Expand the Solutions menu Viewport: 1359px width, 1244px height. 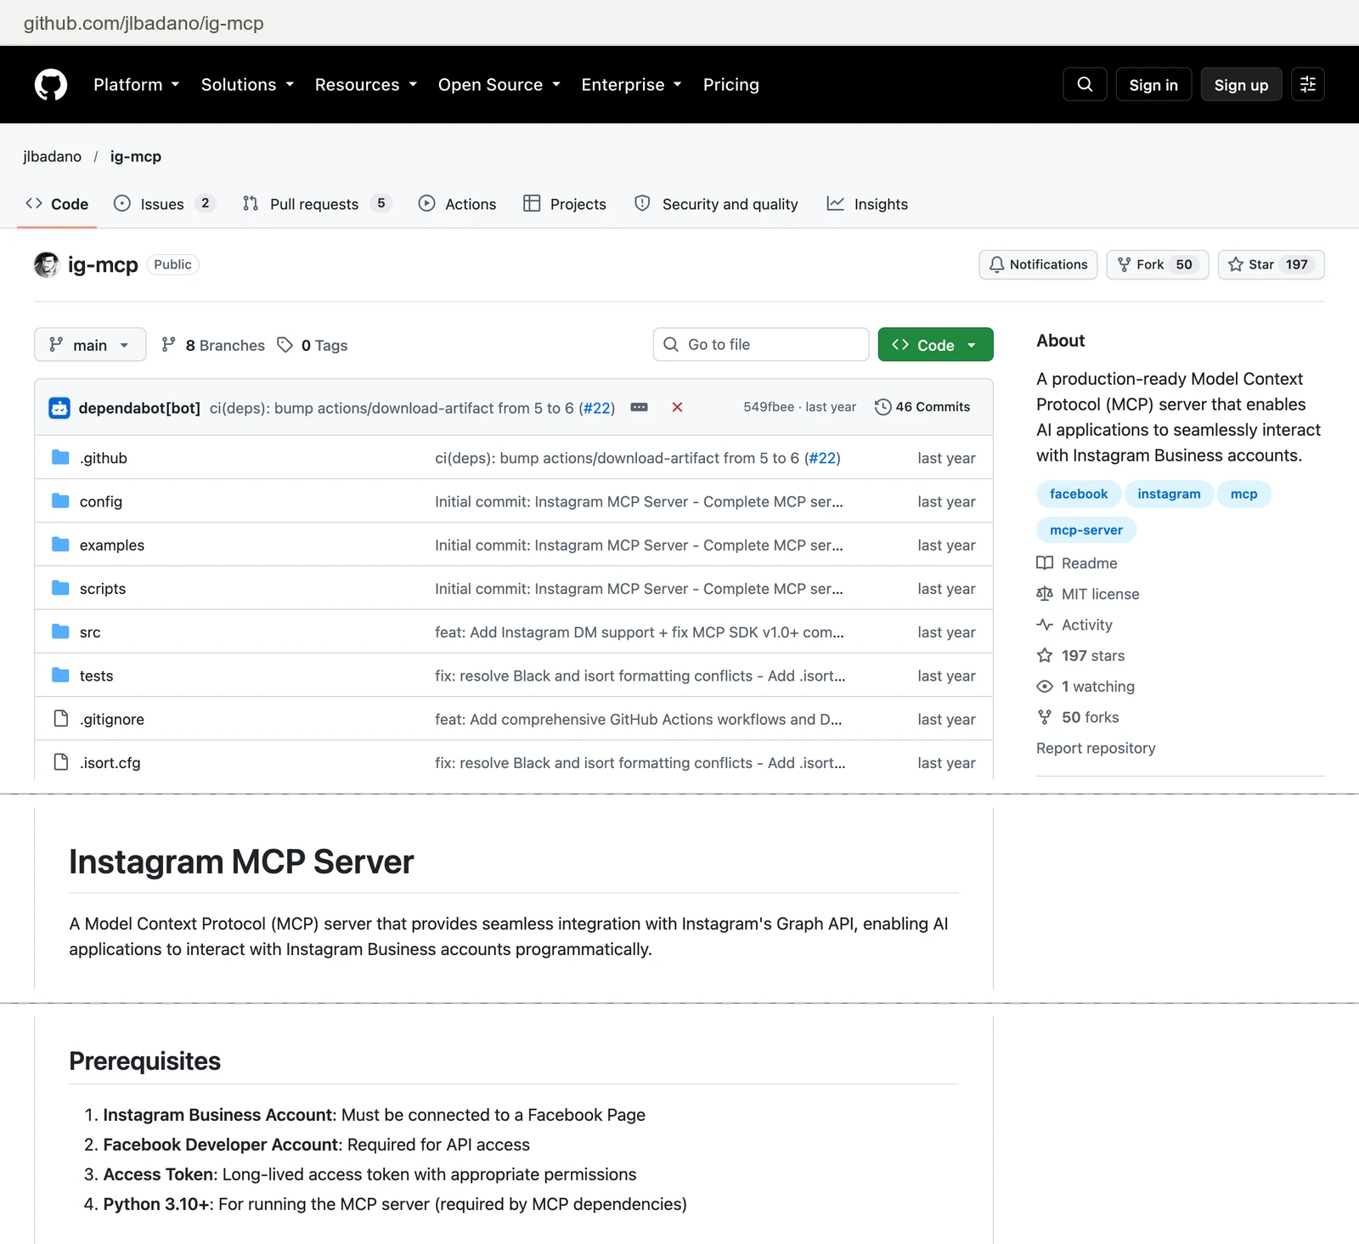coord(248,85)
